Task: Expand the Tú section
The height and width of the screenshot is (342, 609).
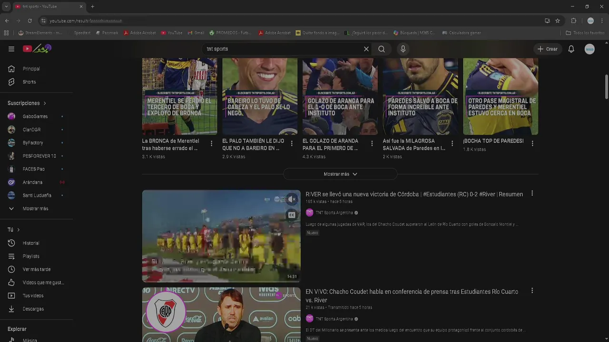Action: coord(14,230)
